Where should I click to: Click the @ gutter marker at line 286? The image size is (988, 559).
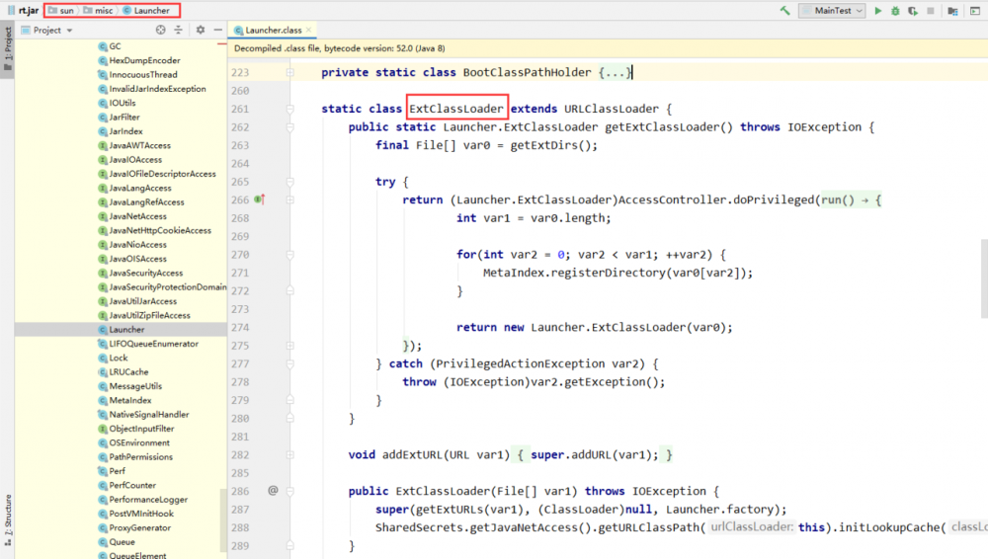(273, 490)
